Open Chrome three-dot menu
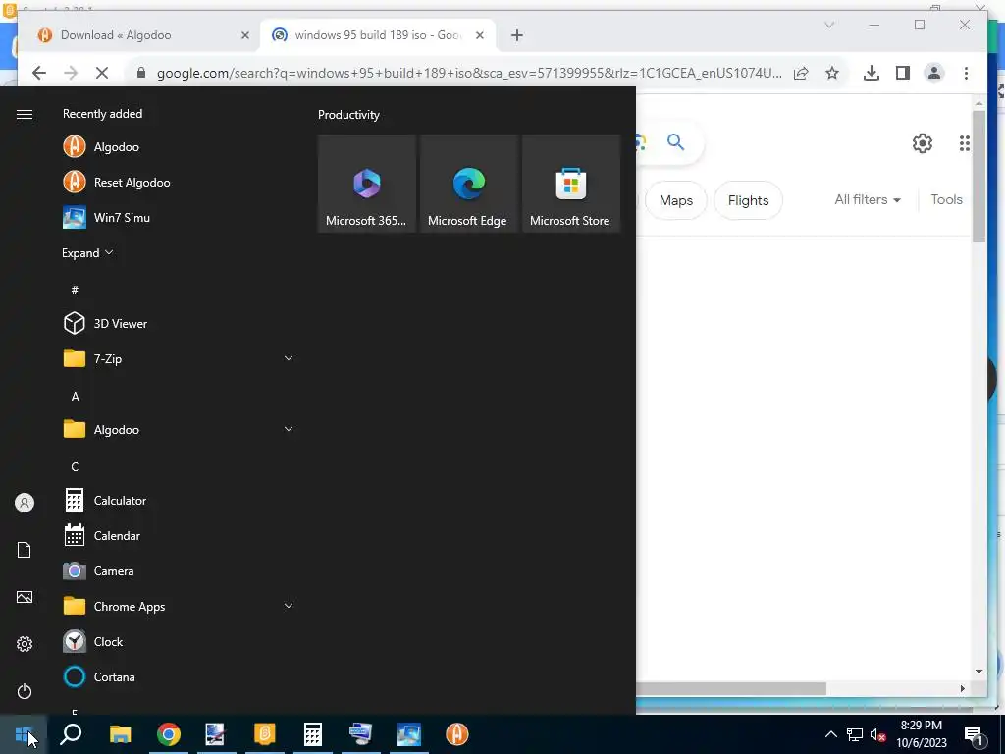The image size is (1005, 754). 966,73
